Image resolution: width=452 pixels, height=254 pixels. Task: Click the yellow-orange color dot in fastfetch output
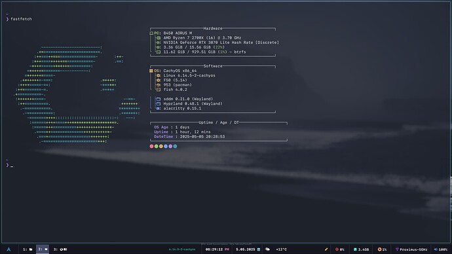click(161, 146)
